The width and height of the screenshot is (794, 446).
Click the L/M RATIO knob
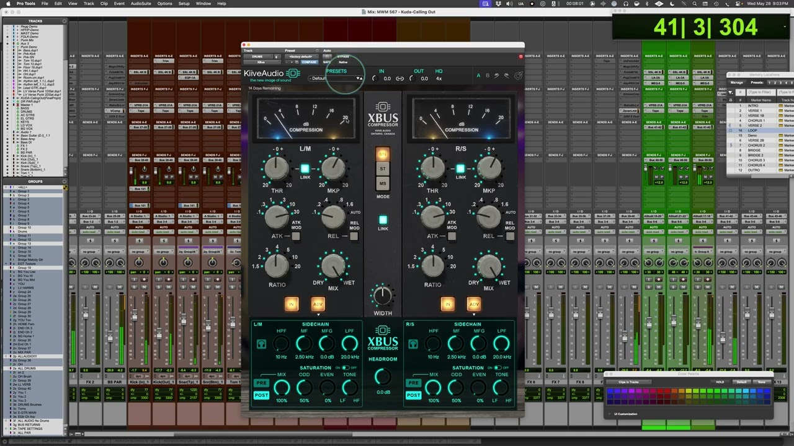(x=277, y=265)
